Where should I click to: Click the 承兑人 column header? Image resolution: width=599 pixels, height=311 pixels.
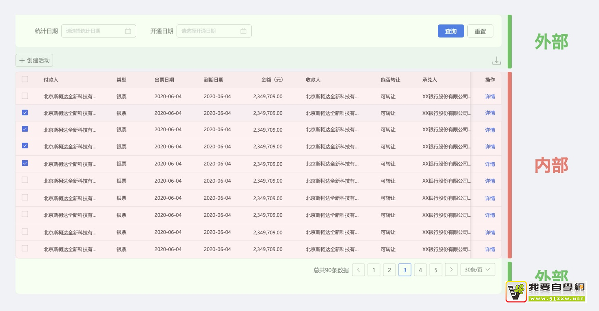coord(430,80)
